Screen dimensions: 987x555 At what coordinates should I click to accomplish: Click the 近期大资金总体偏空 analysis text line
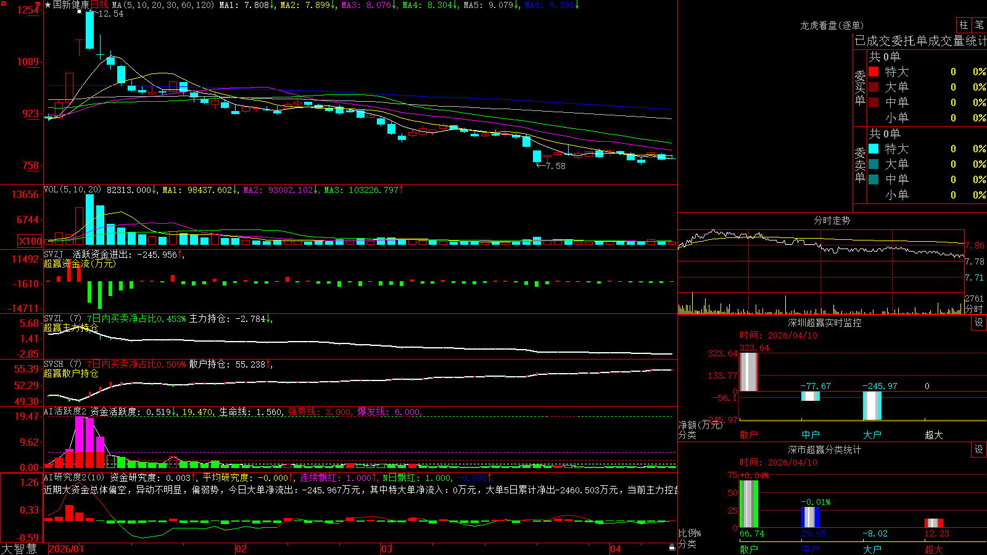(x=360, y=490)
